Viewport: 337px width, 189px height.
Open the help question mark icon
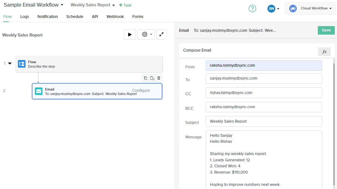[x=252, y=8]
